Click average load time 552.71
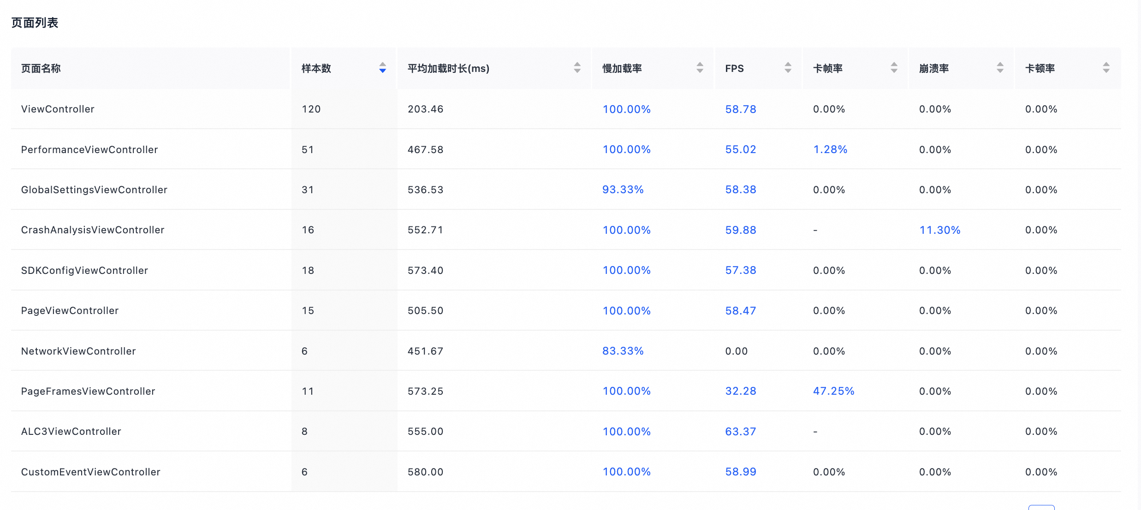 (x=425, y=230)
